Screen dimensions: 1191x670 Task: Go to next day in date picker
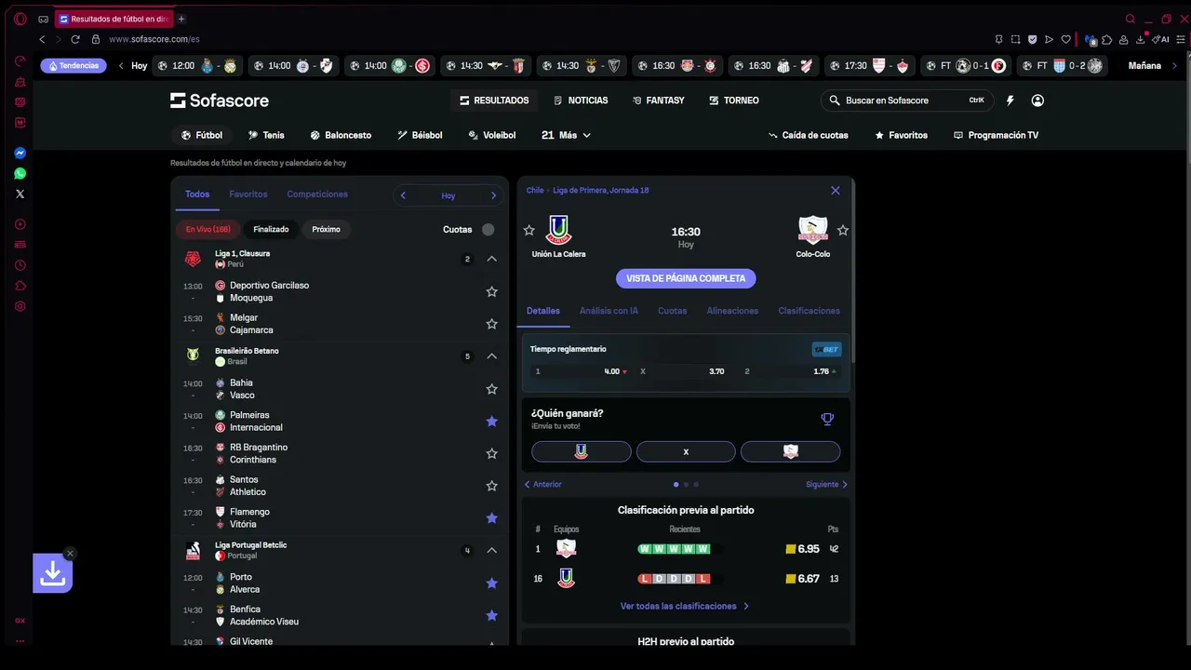493,195
